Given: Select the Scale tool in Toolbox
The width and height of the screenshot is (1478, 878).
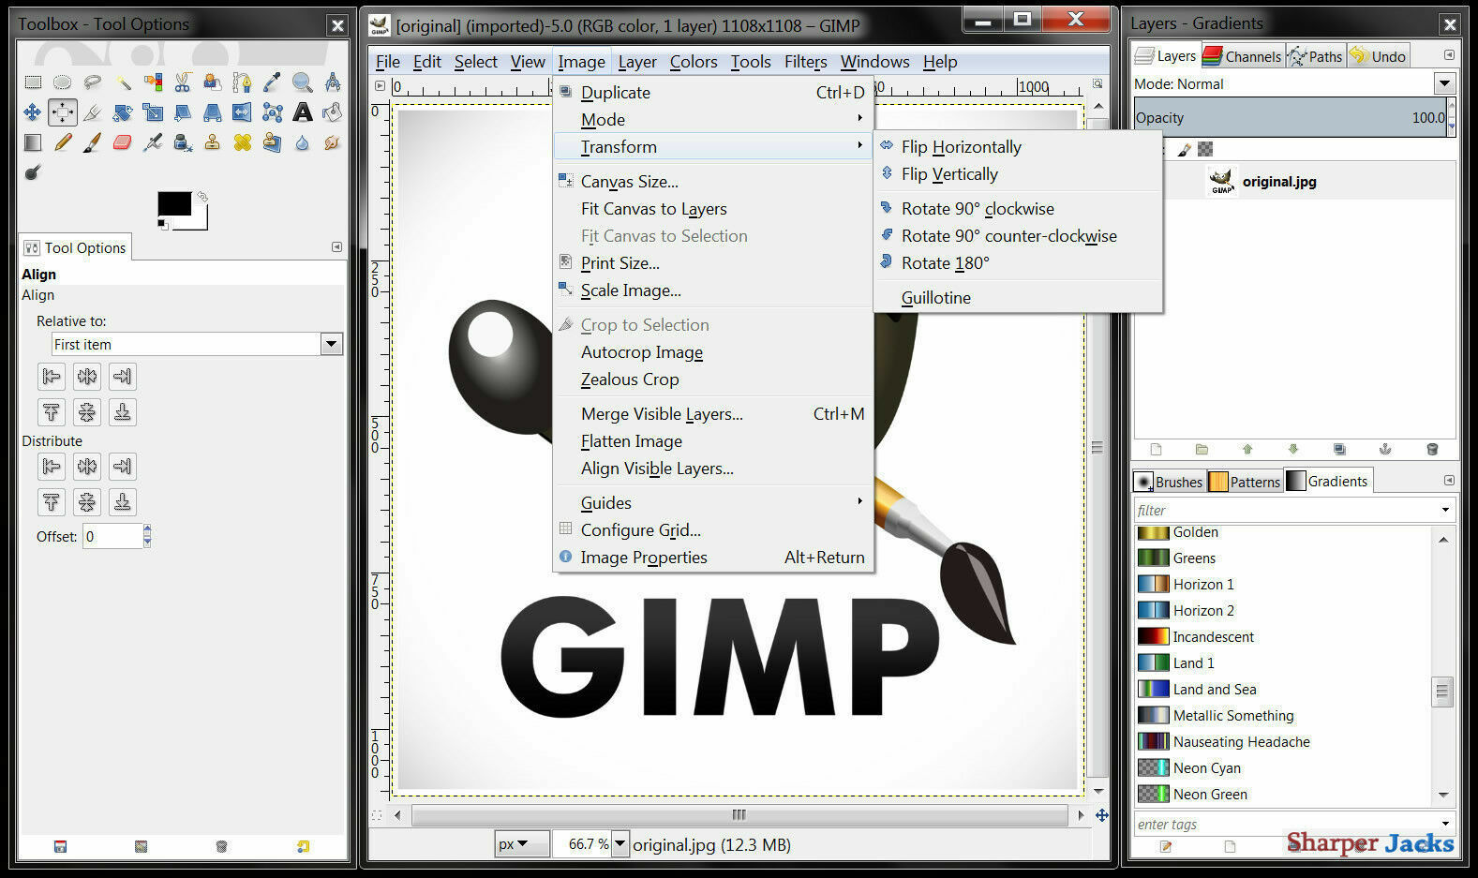Looking at the screenshot, I should coord(153,112).
